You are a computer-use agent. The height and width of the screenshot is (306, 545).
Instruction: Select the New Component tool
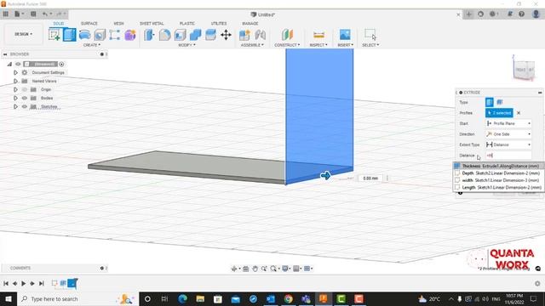(244, 35)
